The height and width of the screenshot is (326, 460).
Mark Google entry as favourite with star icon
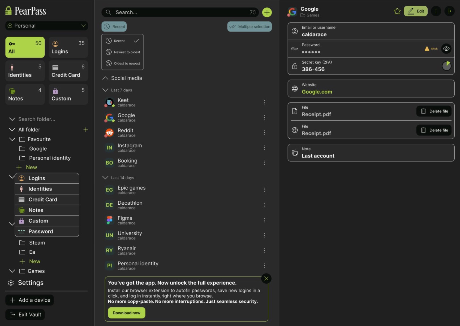pos(397,11)
